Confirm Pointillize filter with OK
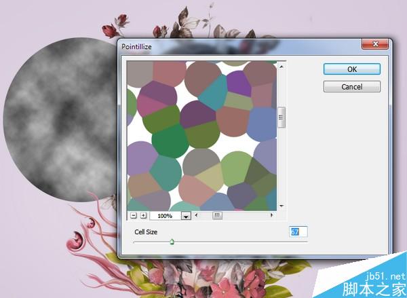 click(352, 69)
